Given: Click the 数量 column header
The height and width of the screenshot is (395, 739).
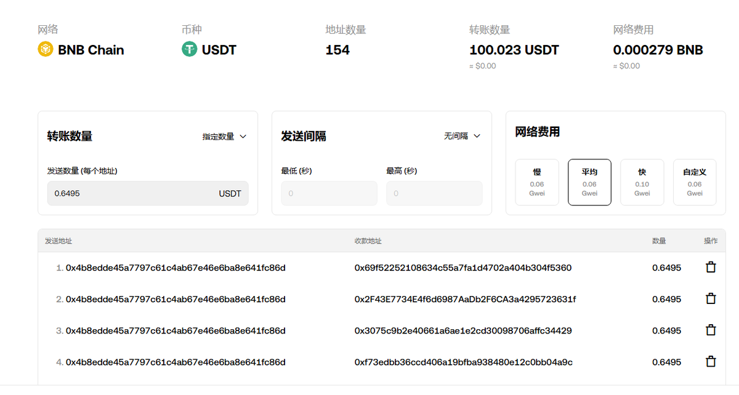Looking at the screenshot, I should pyautogui.click(x=659, y=241).
